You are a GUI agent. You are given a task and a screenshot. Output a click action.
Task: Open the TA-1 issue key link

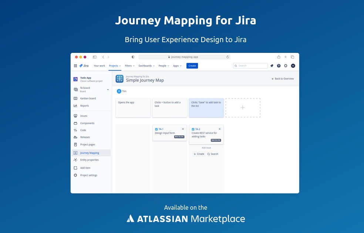pos(161,129)
